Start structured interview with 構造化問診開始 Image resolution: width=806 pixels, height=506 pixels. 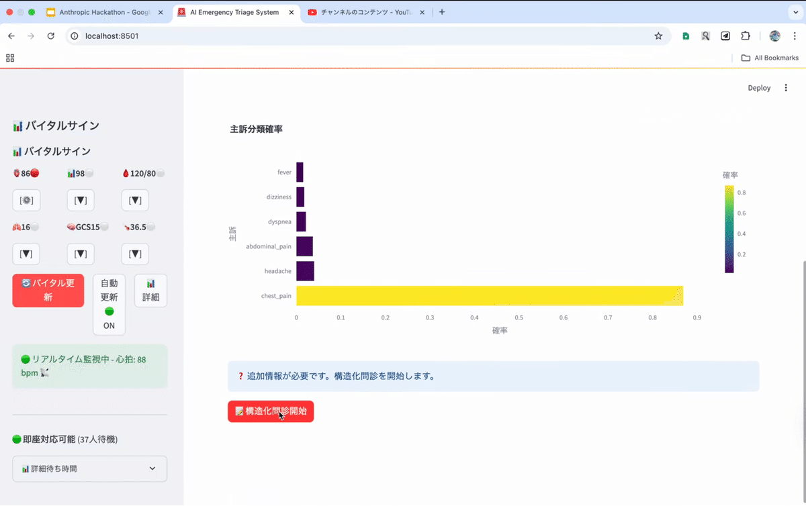point(271,411)
